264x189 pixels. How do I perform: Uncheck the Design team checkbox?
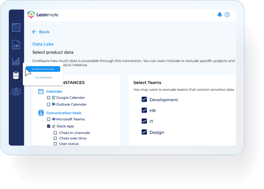coord(144,132)
